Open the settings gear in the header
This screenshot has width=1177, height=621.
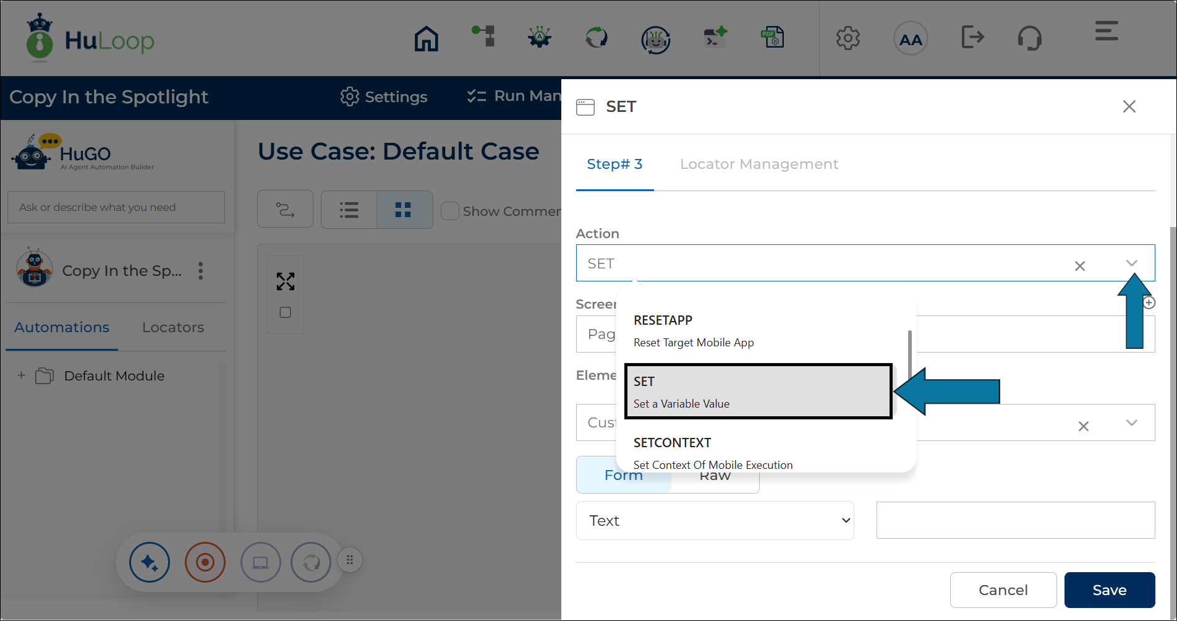(x=848, y=38)
